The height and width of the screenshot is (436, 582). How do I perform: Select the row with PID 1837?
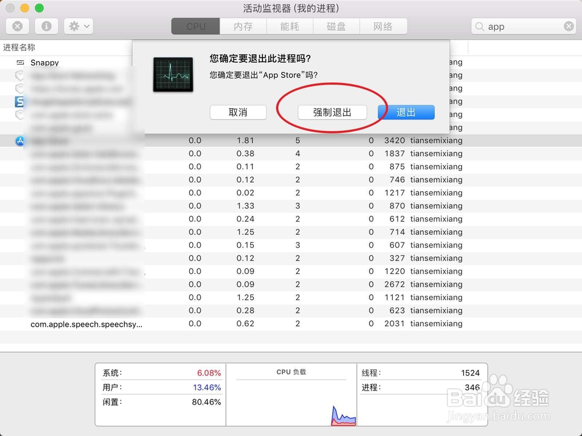(x=291, y=153)
